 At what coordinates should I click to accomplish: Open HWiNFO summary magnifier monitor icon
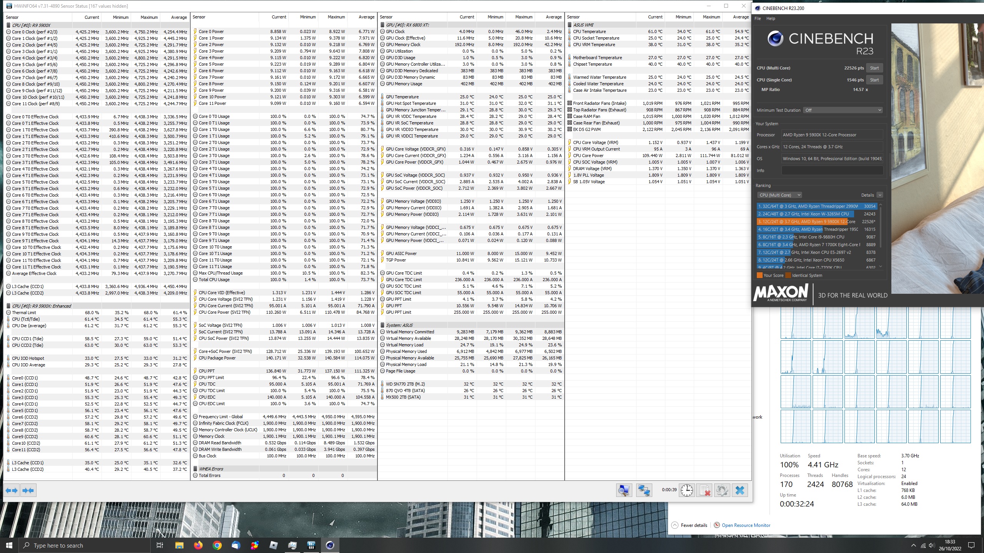point(624,490)
